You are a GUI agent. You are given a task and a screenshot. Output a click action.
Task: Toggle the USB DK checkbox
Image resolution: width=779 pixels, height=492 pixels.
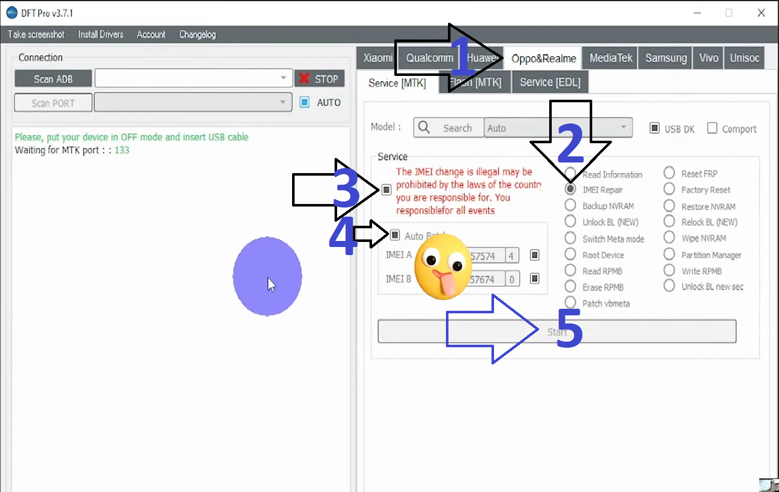pyautogui.click(x=654, y=128)
